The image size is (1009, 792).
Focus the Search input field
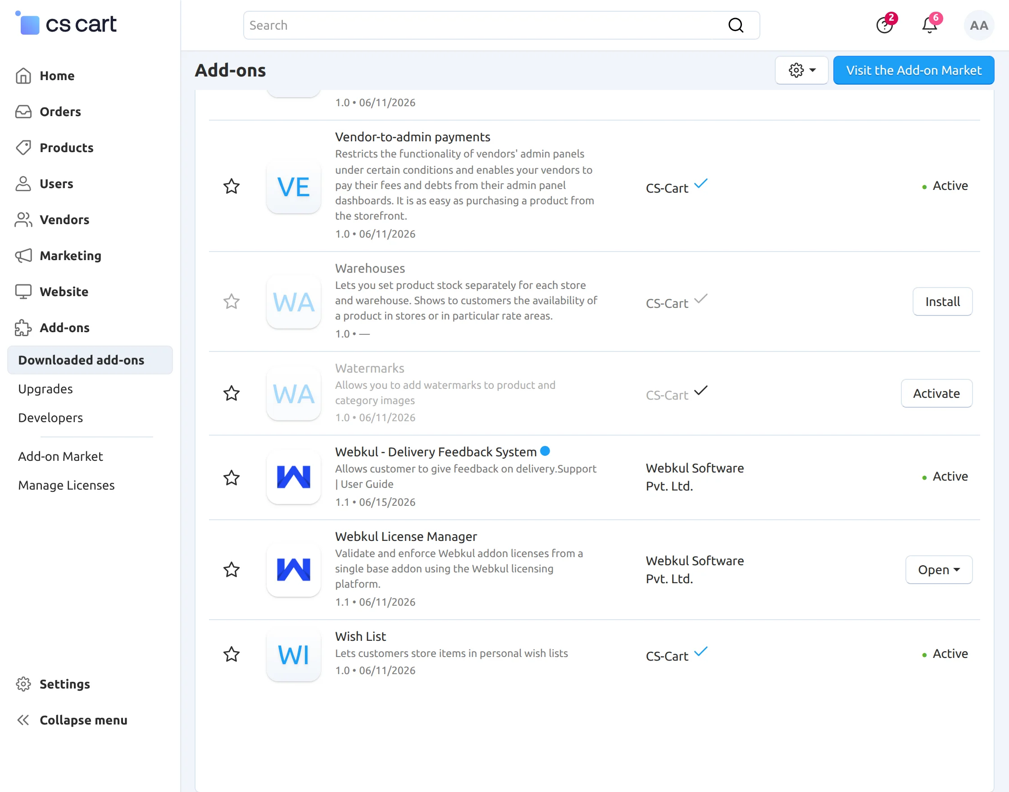501,25
